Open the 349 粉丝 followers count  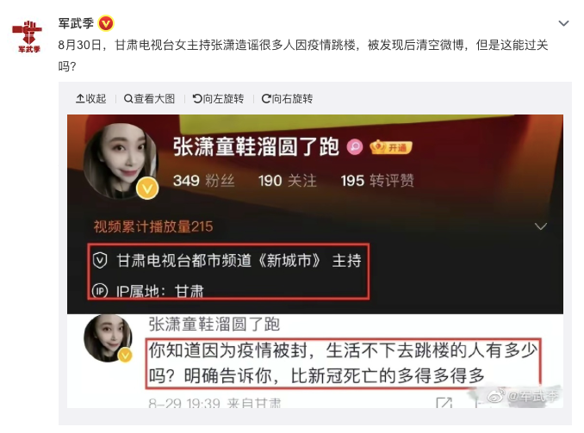coord(204,181)
